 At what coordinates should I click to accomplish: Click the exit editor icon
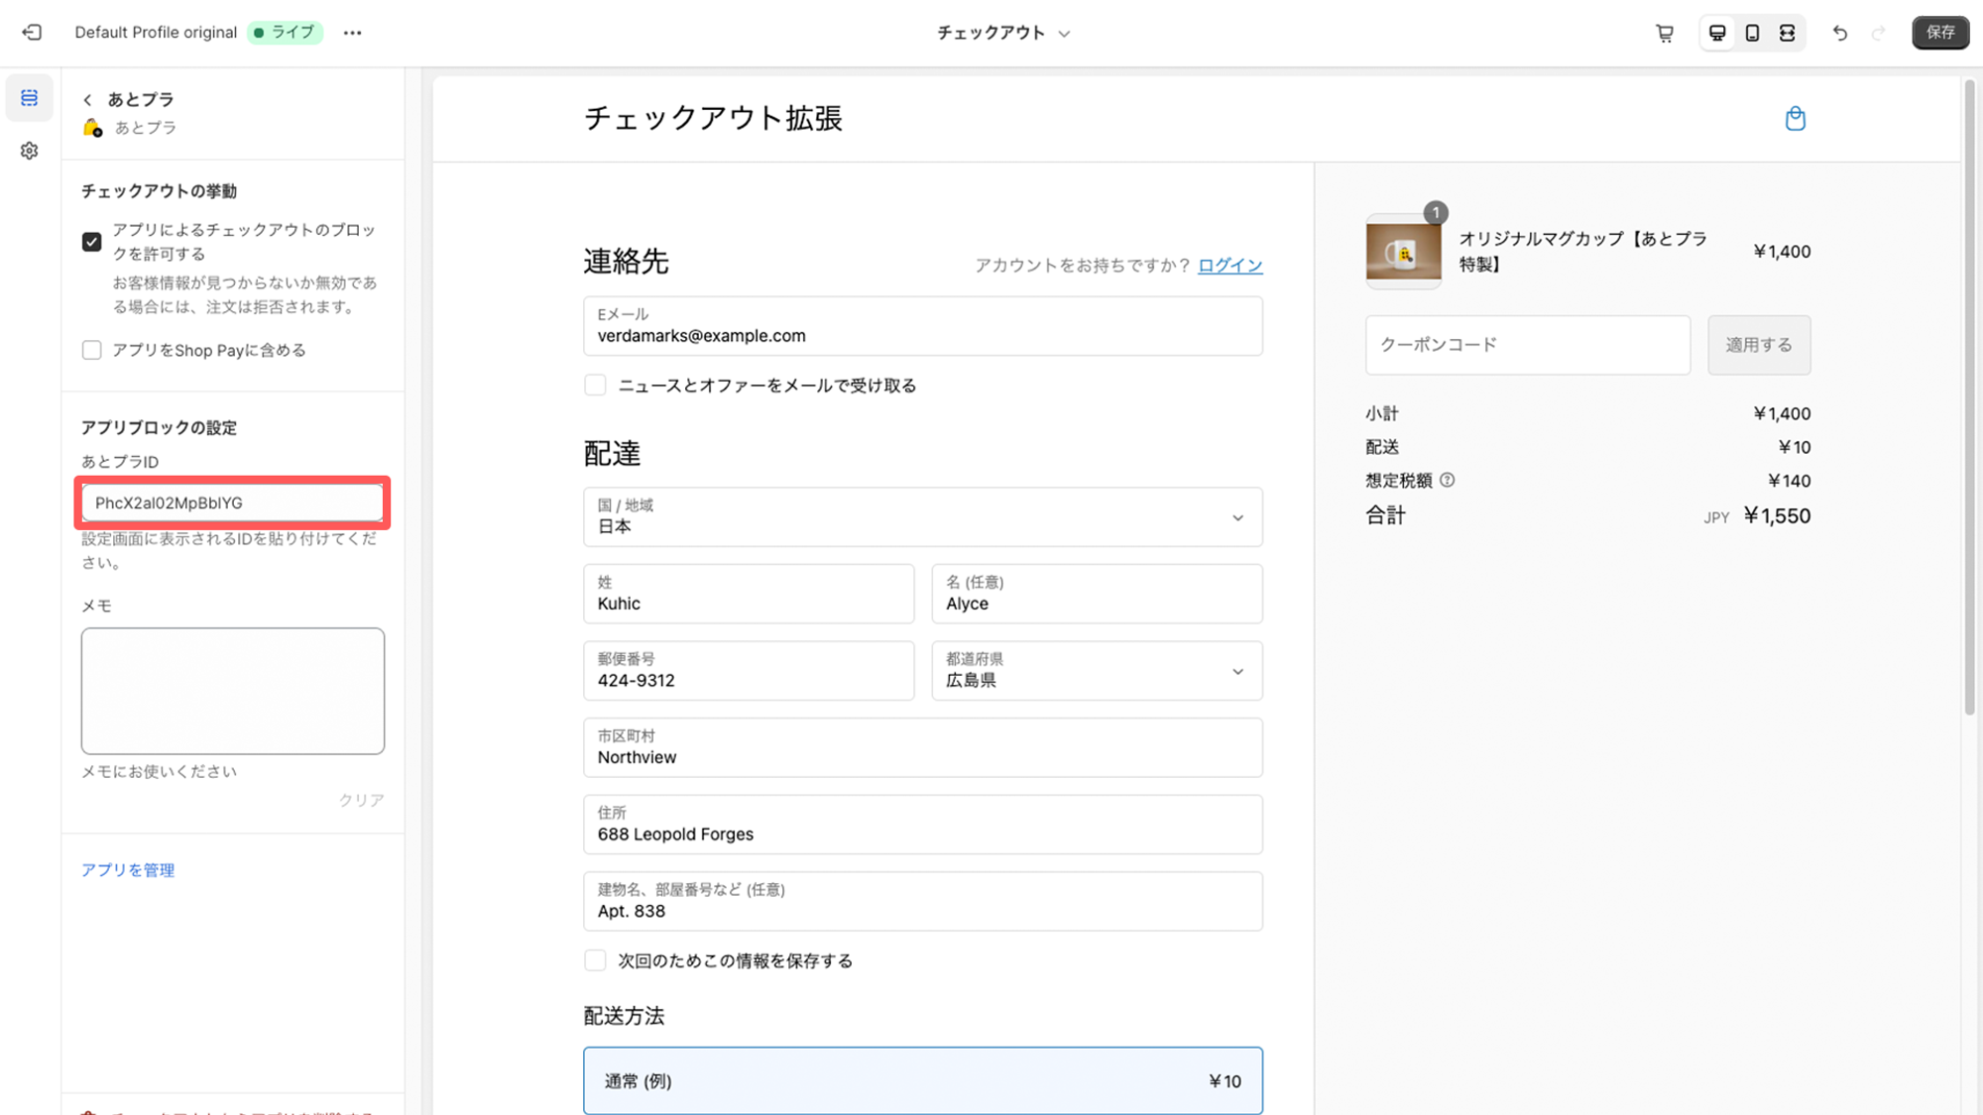coord(32,33)
